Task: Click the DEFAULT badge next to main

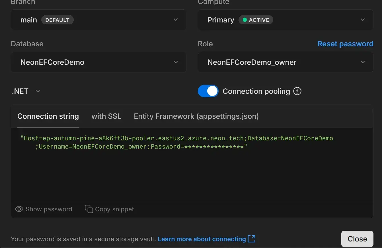Action: click(57, 20)
